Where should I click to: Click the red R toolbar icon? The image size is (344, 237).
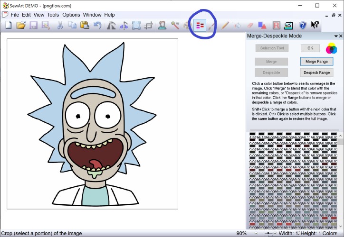pos(277,26)
